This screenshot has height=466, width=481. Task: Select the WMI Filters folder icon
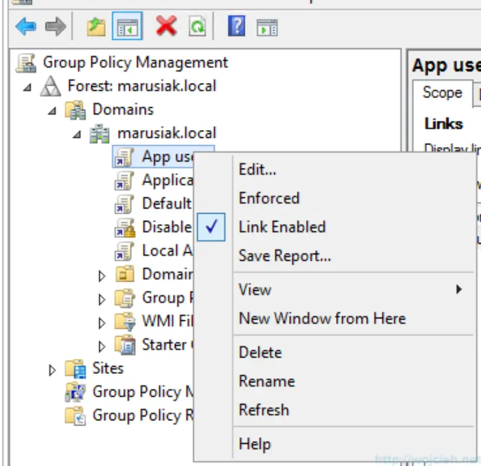[x=123, y=322]
